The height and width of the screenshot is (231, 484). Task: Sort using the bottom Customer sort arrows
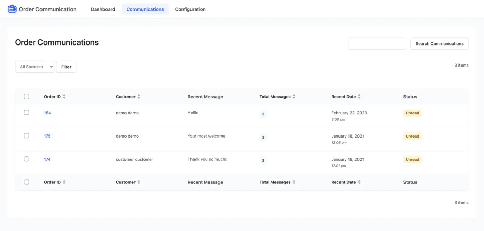tap(138, 182)
